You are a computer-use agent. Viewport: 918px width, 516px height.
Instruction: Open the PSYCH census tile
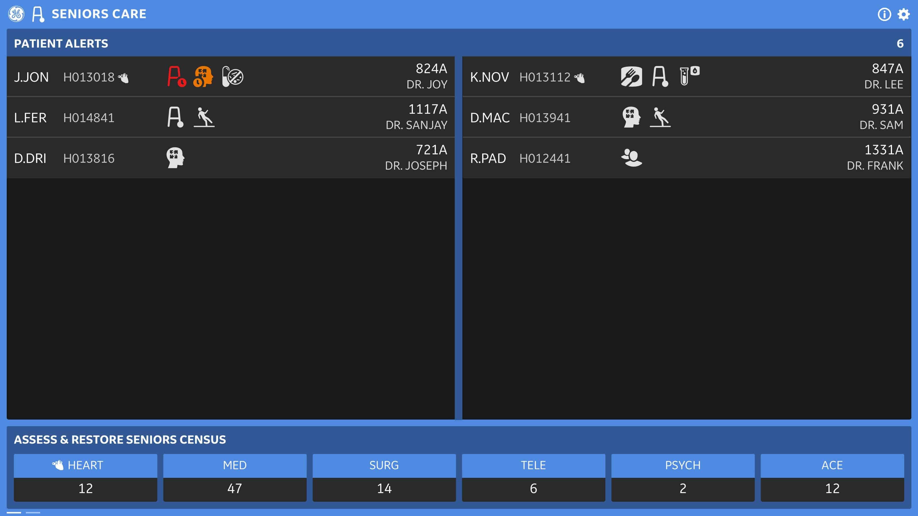[x=683, y=478]
